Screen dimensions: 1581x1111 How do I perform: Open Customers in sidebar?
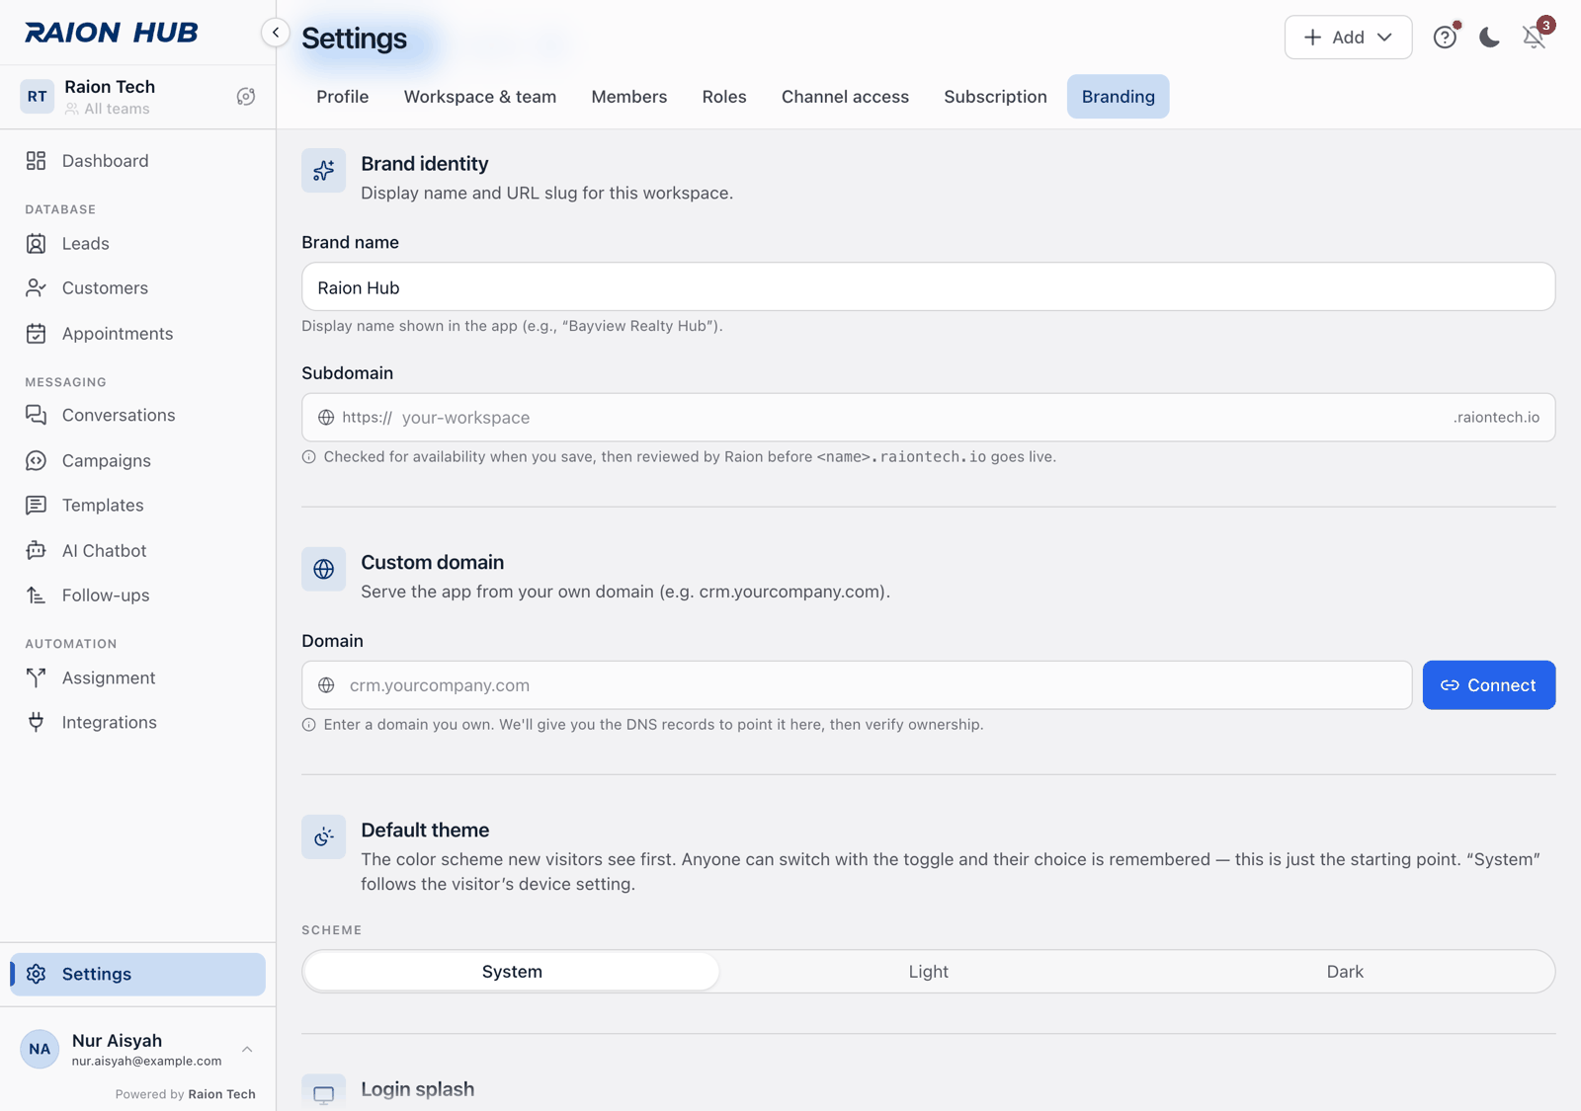click(x=137, y=288)
